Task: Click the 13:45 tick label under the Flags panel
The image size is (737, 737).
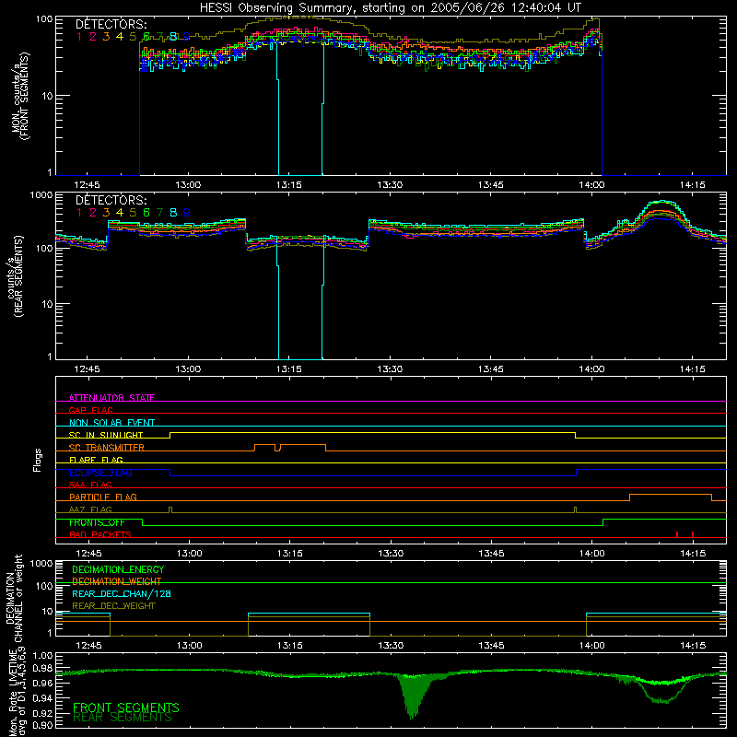Action: (491, 554)
